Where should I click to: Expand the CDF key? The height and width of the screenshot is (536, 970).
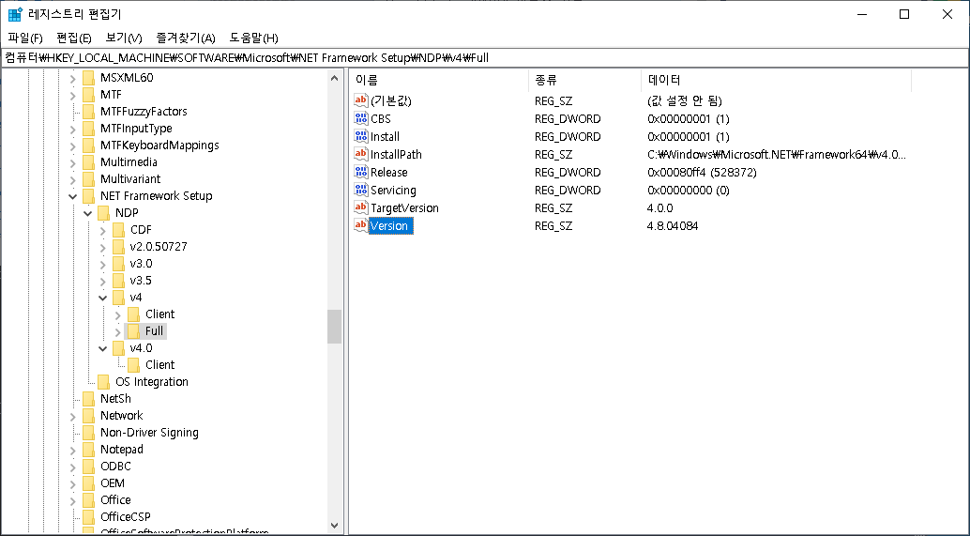tap(102, 230)
